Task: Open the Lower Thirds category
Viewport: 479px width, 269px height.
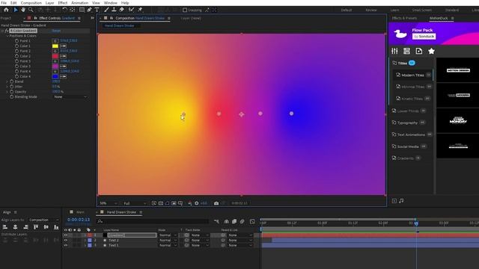Action: click(408, 111)
